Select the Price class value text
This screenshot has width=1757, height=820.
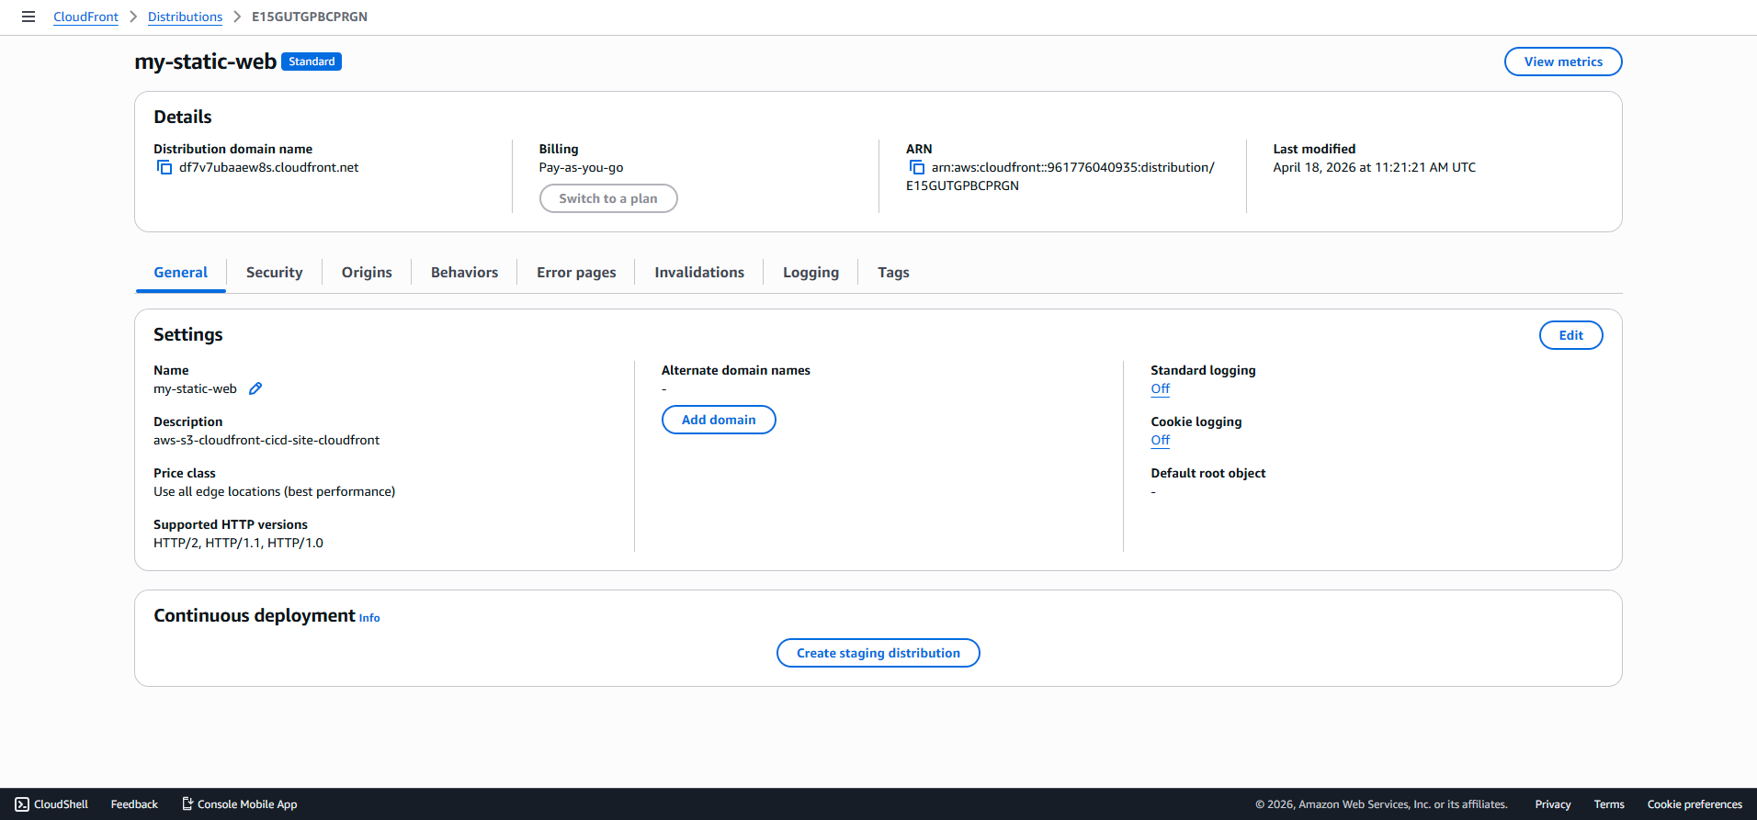point(274,491)
